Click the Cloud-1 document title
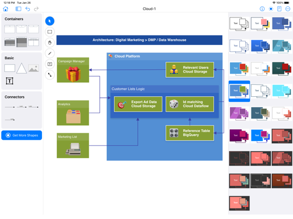The width and height of the screenshot is (293, 219). [x=149, y=9]
